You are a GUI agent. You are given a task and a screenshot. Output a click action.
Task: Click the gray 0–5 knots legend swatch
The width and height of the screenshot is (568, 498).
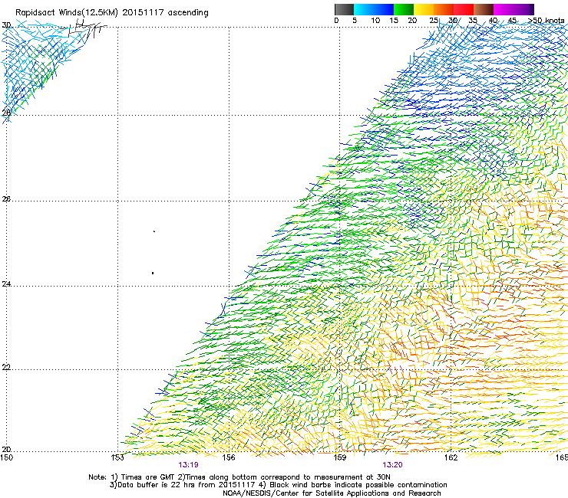[344, 9]
